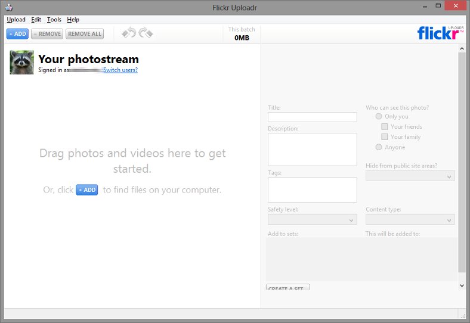This screenshot has width=470, height=323.
Task: Open the Safety level dropdown
Action: click(313, 220)
